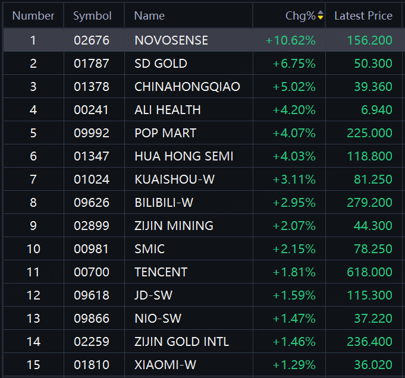Select the NOVOSENSE row
405x378 pixels.
pyautogui.click(x=203, y=40)
